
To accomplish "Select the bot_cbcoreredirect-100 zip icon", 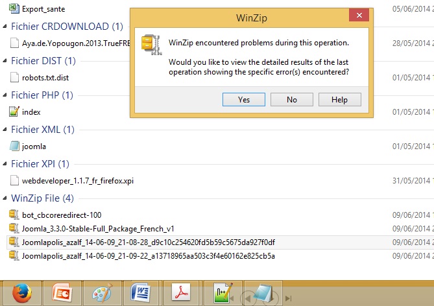I will click(x=14, y=215).
